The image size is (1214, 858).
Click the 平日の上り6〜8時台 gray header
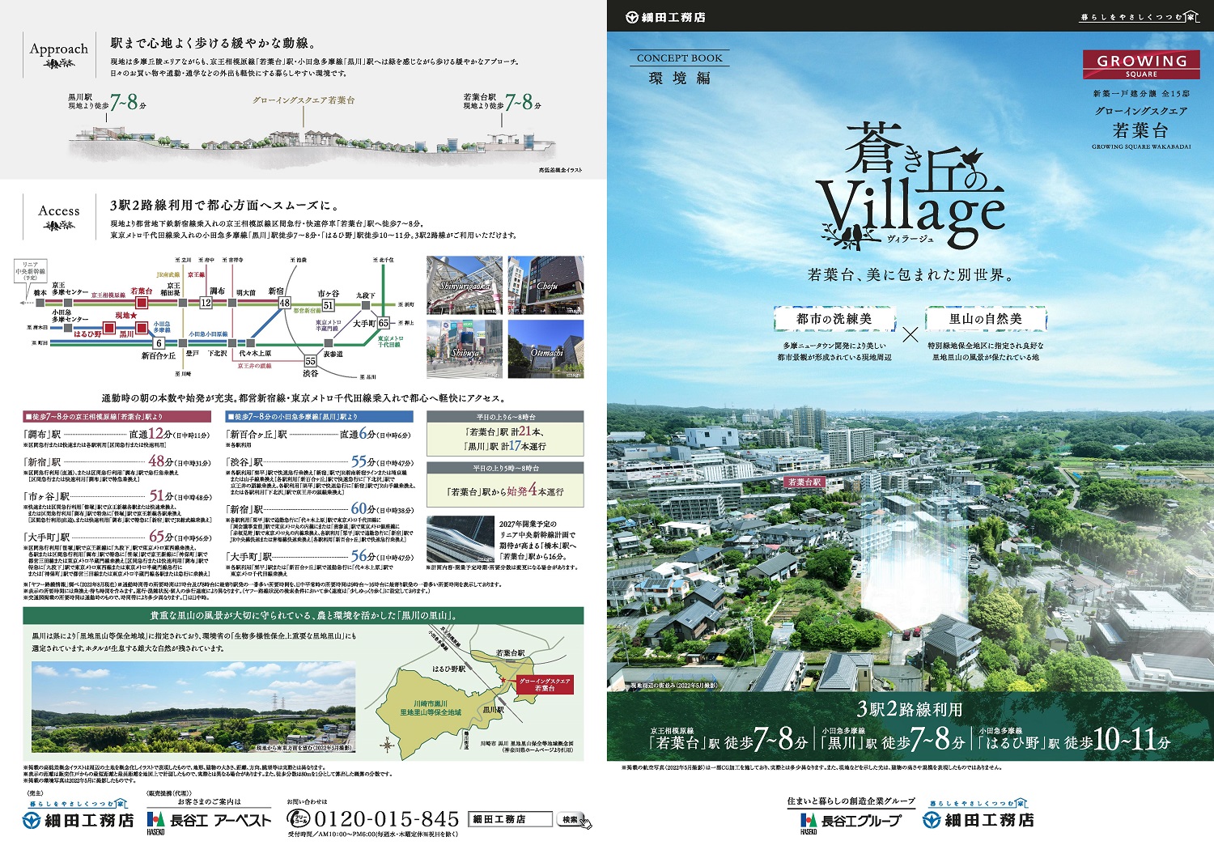pyautogui.click(x=505, y=416)
